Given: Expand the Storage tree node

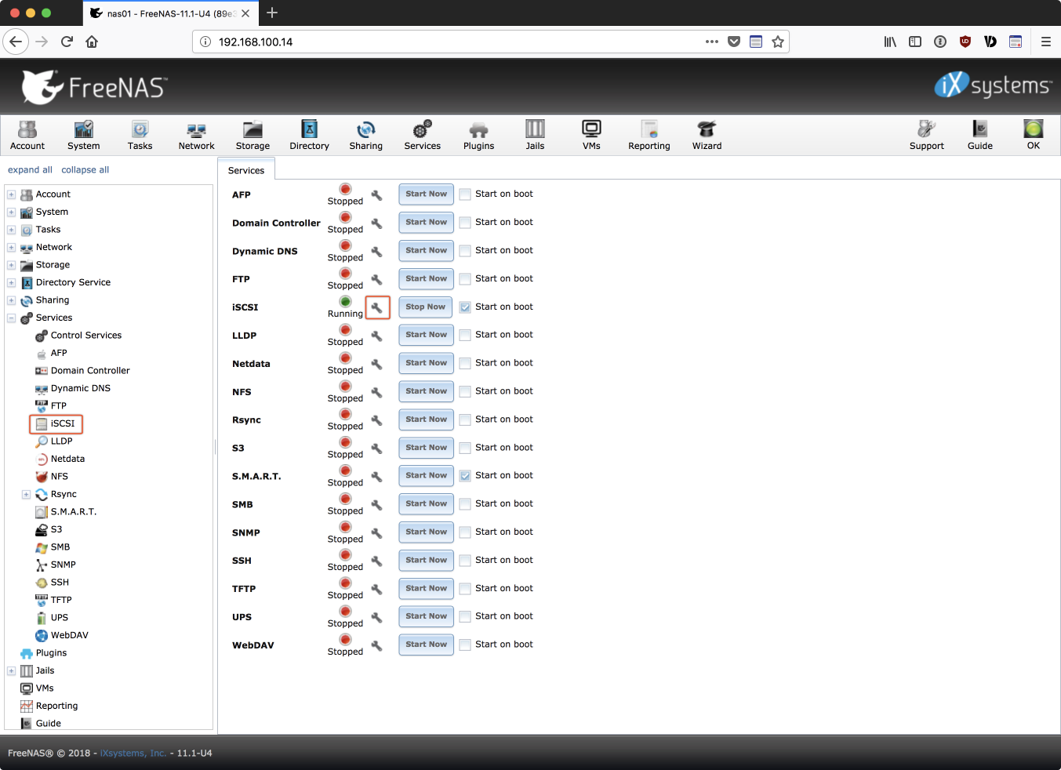Looking at the screenshot, I should (11, 265).
